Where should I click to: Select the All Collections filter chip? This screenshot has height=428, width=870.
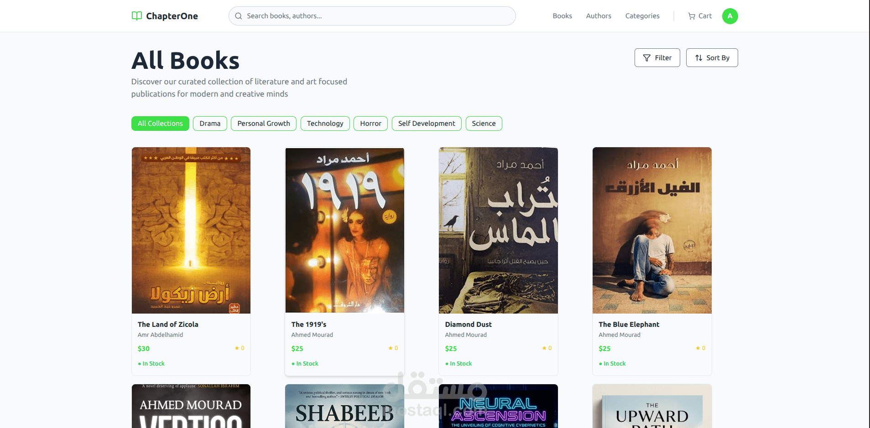click(x=160, y=124)
